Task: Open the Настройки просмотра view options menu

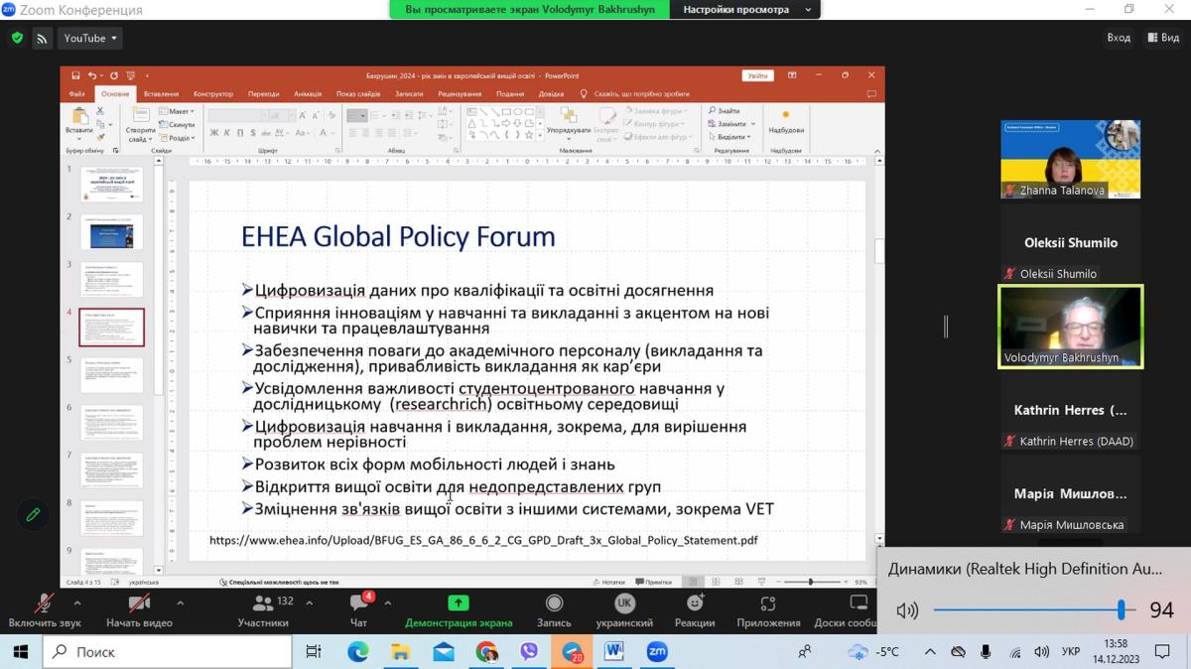Action: (744, 10)
